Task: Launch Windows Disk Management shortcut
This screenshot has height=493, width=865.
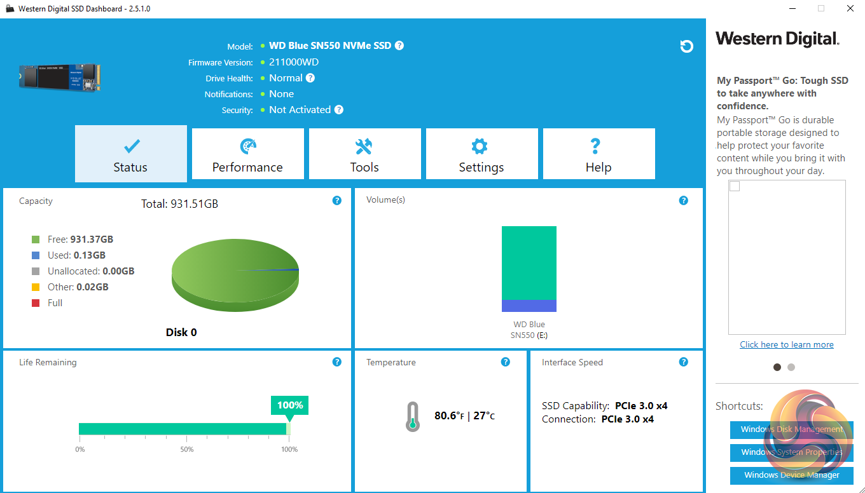Action: coord(792,429)
